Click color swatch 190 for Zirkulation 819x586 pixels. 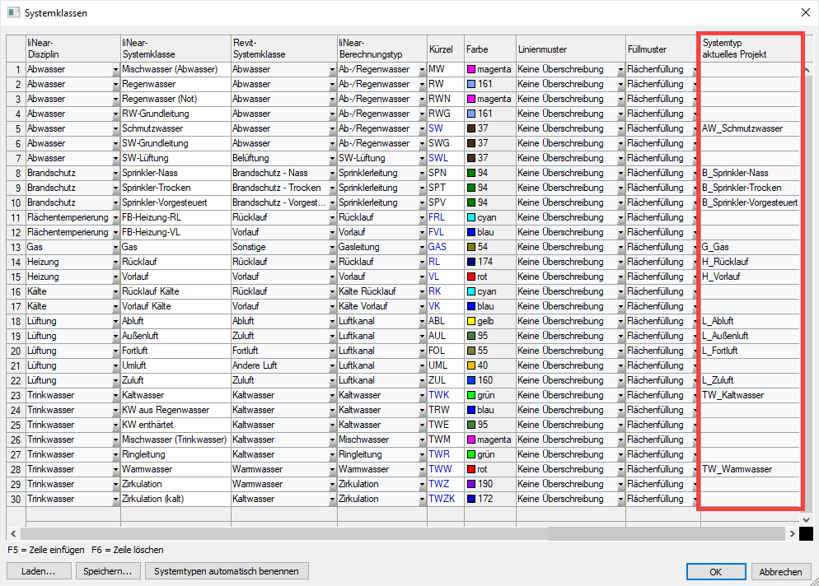470,484
